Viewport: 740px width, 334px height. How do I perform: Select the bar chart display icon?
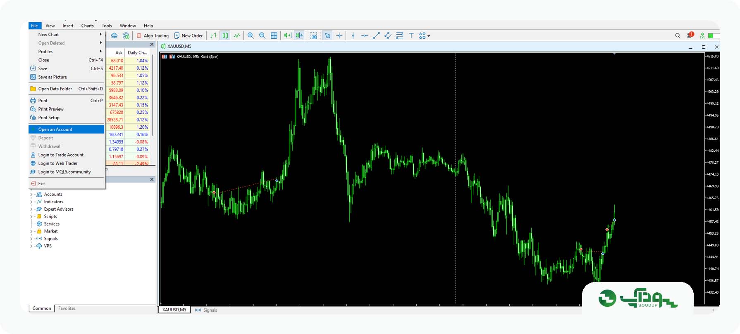point(213,36)
